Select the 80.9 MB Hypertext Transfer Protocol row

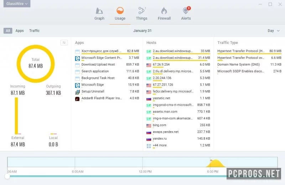[249, 51]
